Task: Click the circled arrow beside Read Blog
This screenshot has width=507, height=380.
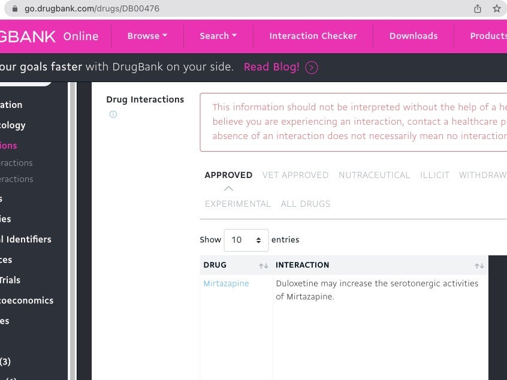Action: [312, 68]
